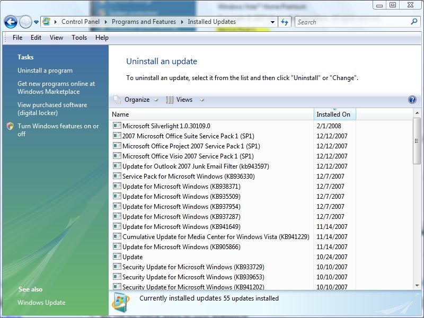The image size is (424, 318).
Task: Click the Refresh button beside address bar
Action: tap(285, 22)
